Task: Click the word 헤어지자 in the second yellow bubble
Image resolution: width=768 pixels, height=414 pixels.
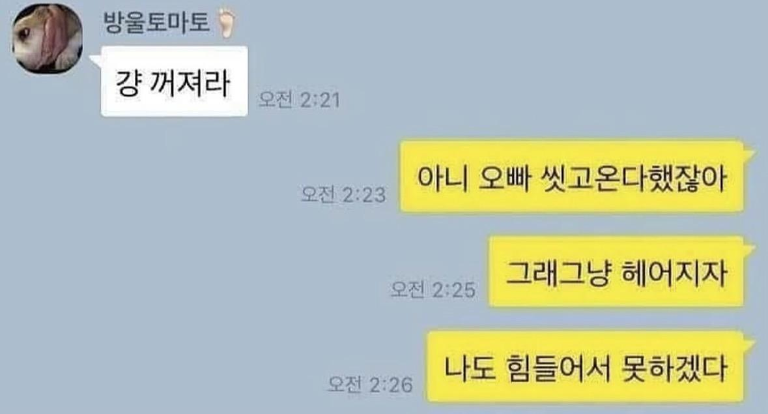Action: 674,273
